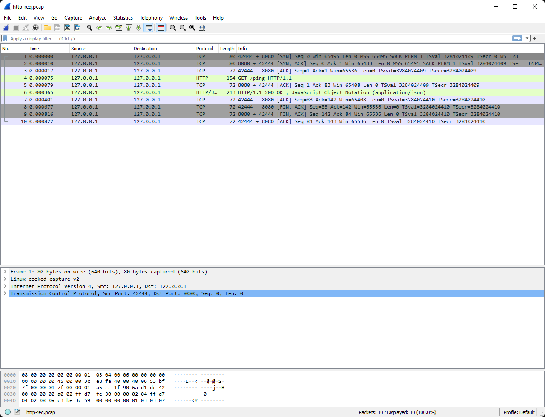This screenshot has width=545, height=417.
Task: Sort by the Protocol column header
Action: point(207,49)
